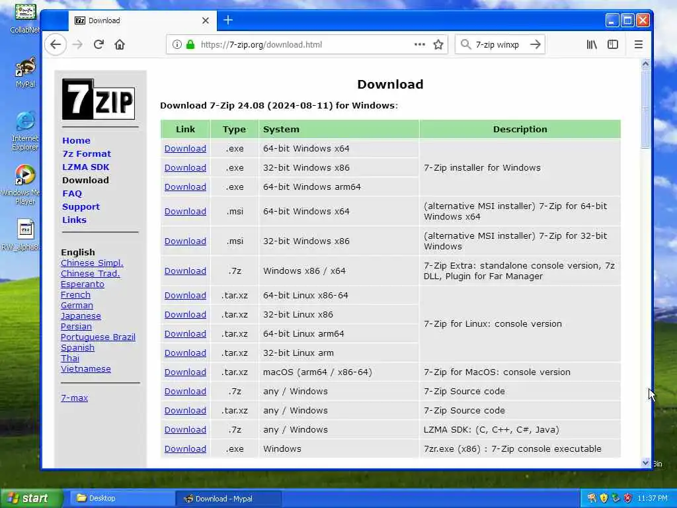677x508 pixels.
Task: Open the browser home page icon
Action: pyautogui.click(x=120, y=44)
